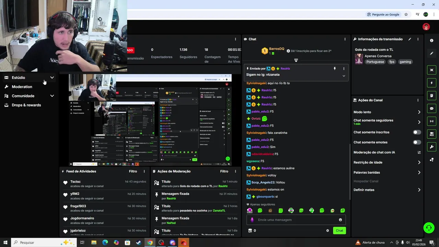Open the info icon in right sidebar
439x247 pixels.
pos(431,40)
